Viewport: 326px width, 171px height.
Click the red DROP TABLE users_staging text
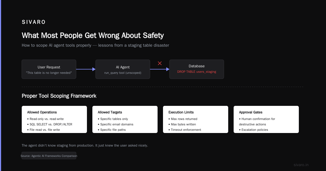(x=197, y=72)
